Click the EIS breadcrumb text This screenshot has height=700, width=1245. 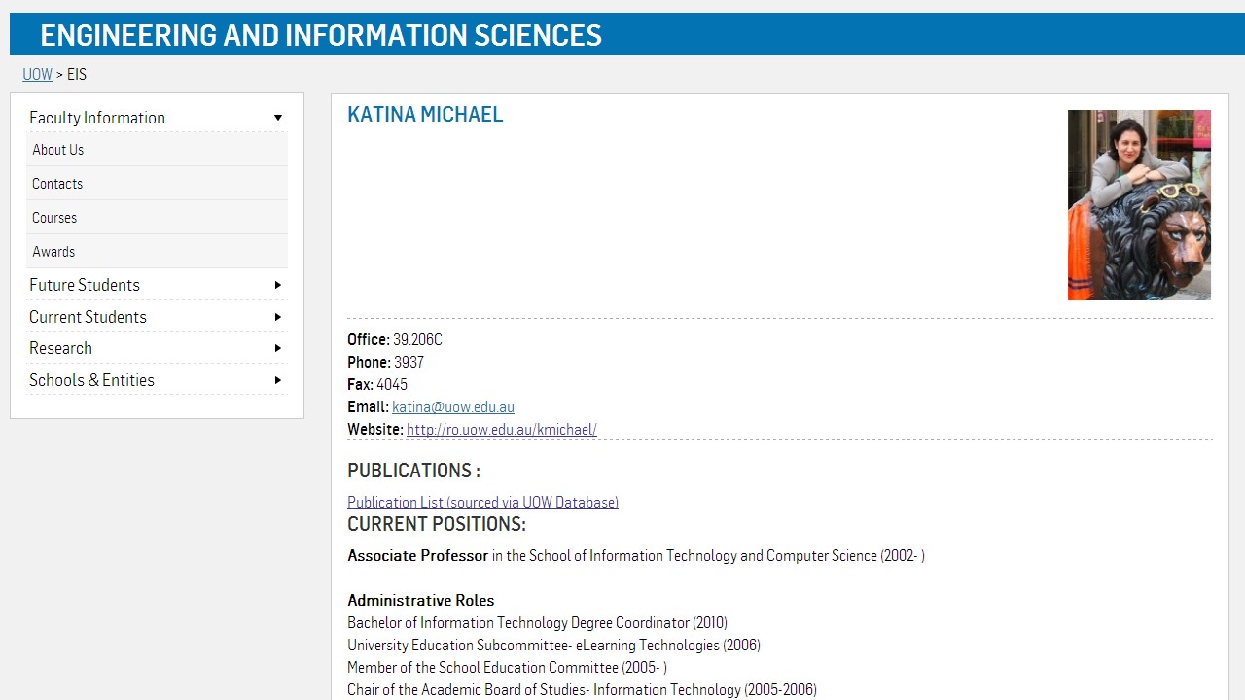77,75
